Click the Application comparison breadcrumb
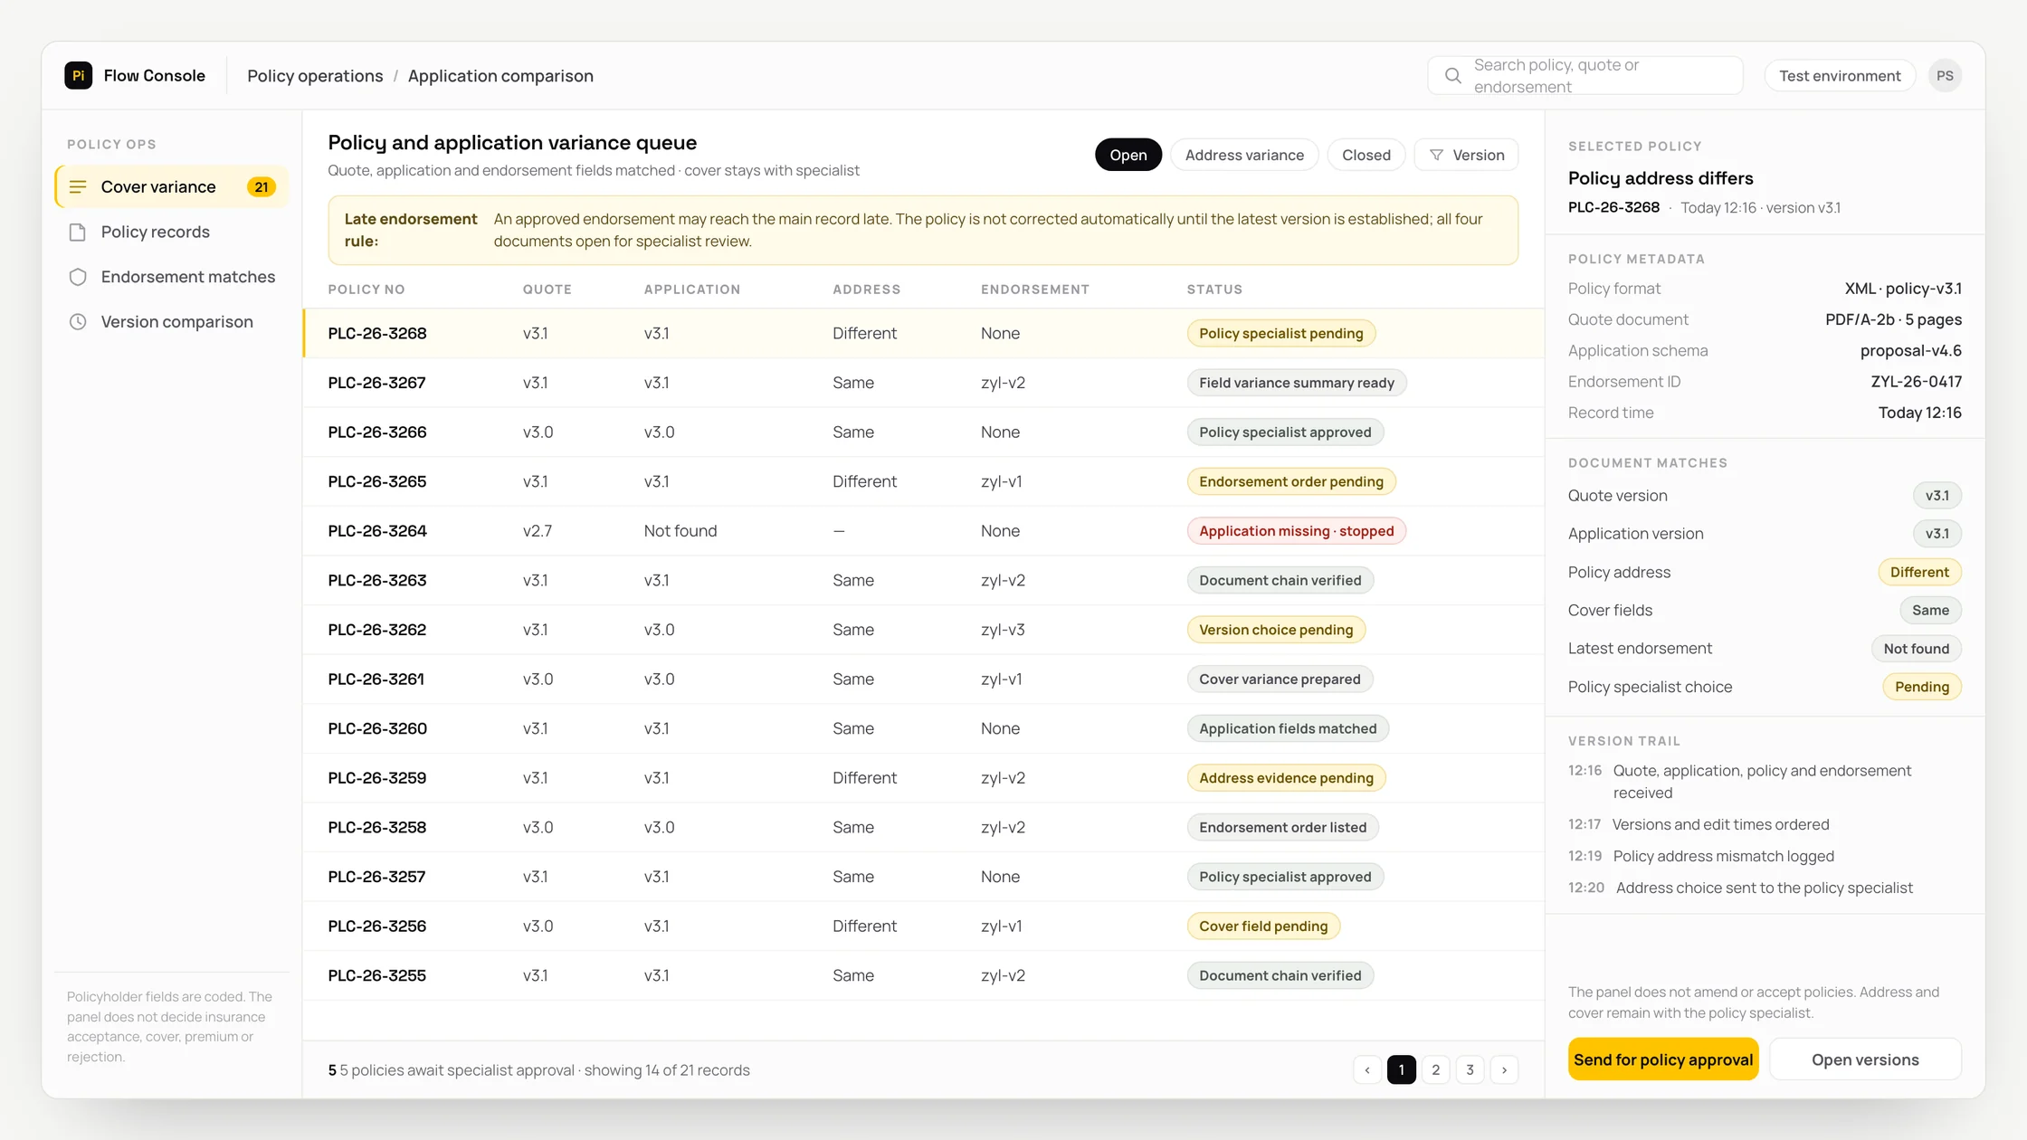This screenshot has width=2027, height=1140. [500, 76]
